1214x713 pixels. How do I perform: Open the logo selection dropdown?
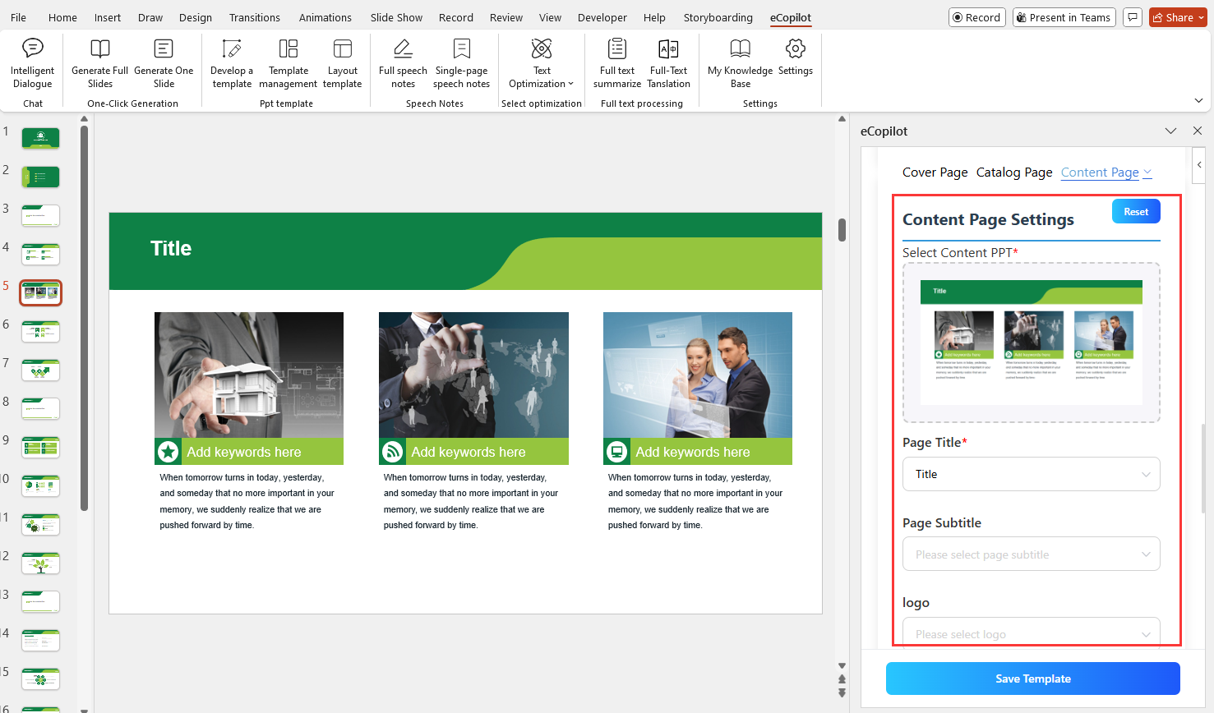tap(1031, 633)
